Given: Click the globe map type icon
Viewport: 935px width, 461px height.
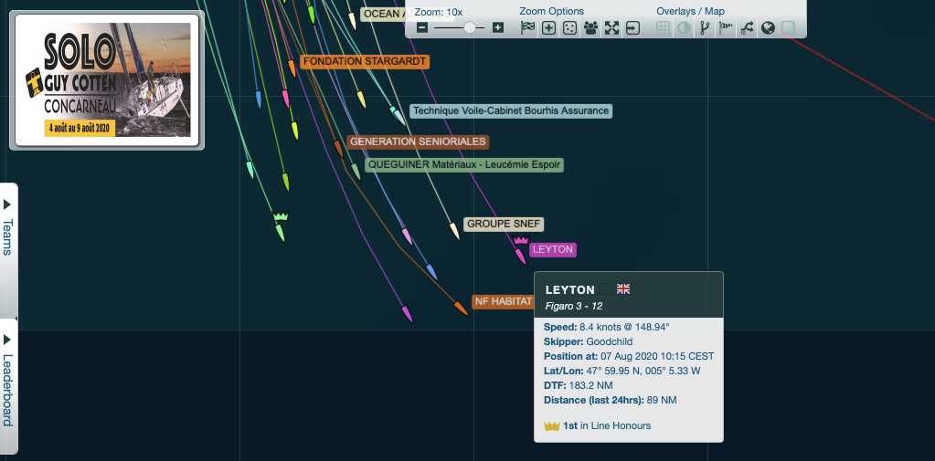Looking at the screenshot, I should pos(768,27).
